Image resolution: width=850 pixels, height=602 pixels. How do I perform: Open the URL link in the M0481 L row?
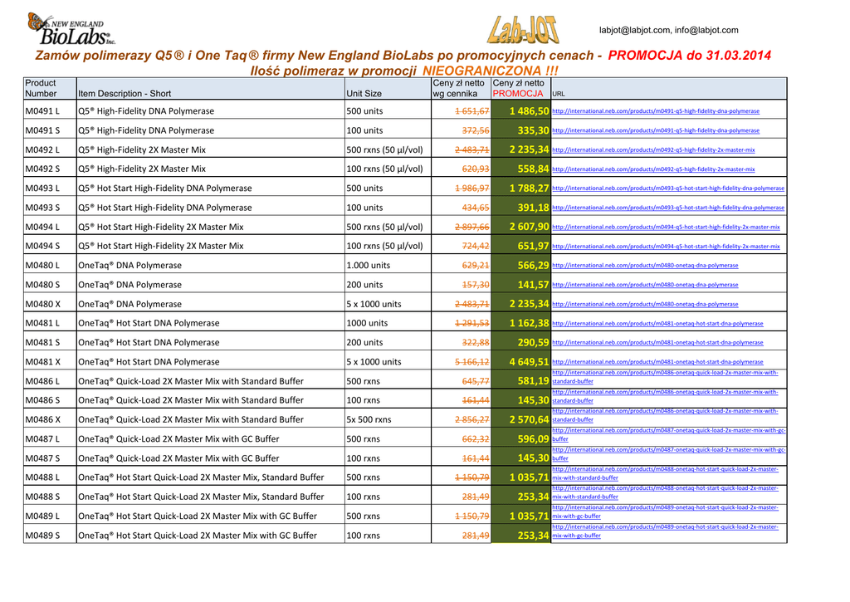tap(657, 324)
